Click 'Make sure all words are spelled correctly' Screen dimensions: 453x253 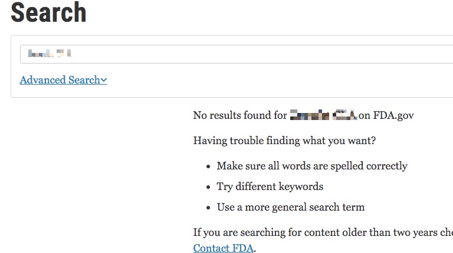[312, 166]
